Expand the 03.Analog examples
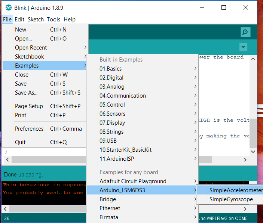This screenshot has height=223, width=263. [143, 87]
